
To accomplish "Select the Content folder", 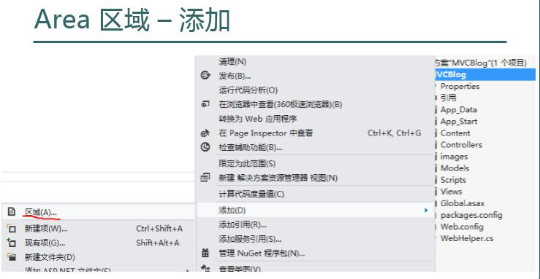I will 455,133.
